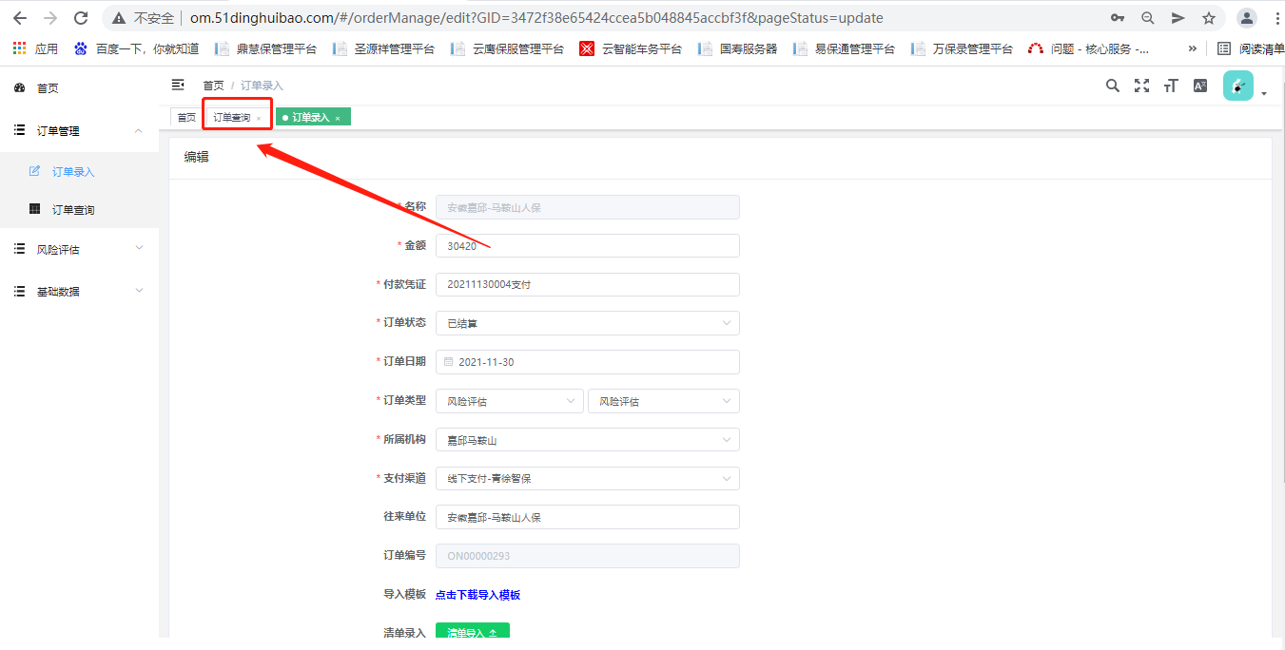Close the 订单查询 tab

pos(259,118)
